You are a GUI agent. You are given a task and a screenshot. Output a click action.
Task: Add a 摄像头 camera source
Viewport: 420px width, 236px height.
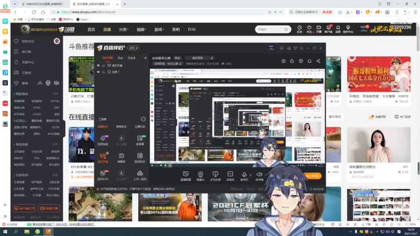201,176
